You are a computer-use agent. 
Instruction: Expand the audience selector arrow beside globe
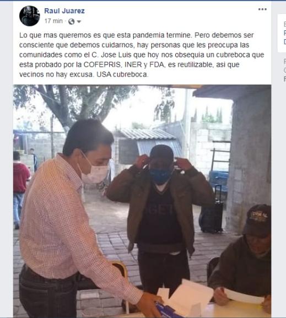coord(79,21)
